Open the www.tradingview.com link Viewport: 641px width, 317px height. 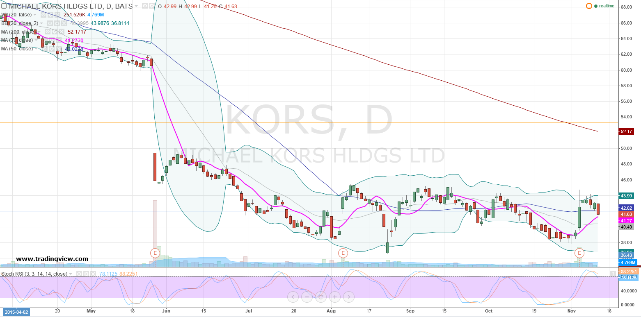pyautogui.click(x=52, y=259)
